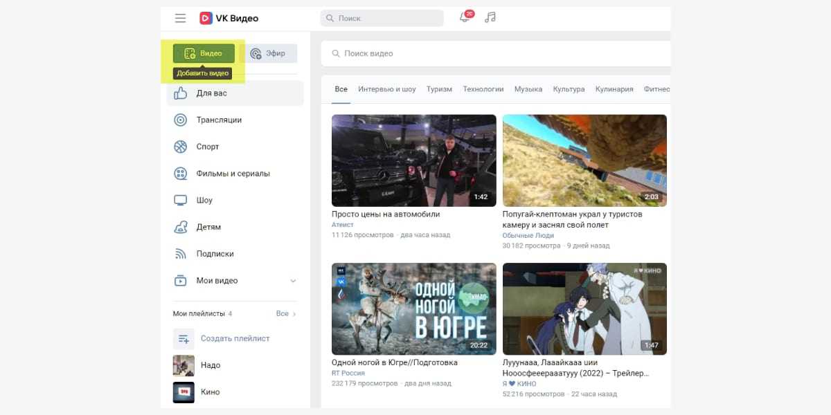Go to the Спорт section

(207, 147)
